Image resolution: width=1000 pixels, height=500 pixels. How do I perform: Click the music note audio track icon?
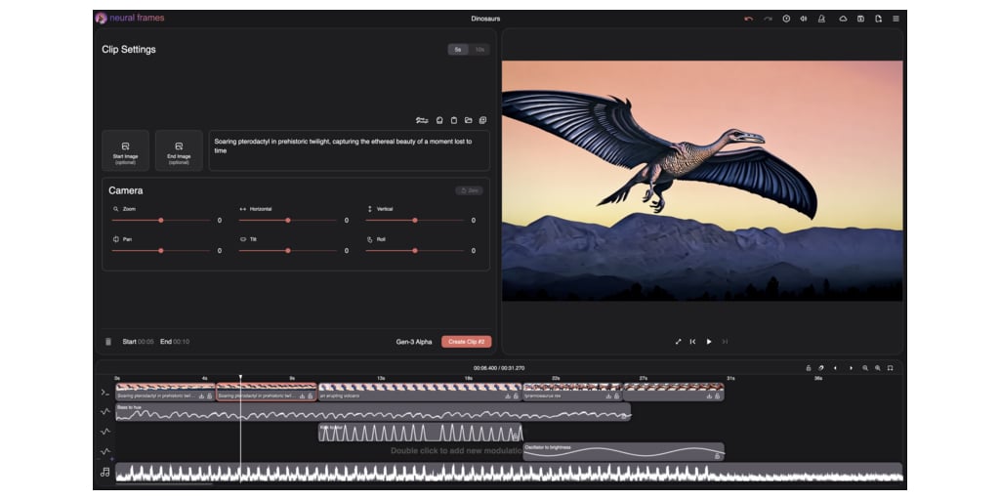point(104,472)
